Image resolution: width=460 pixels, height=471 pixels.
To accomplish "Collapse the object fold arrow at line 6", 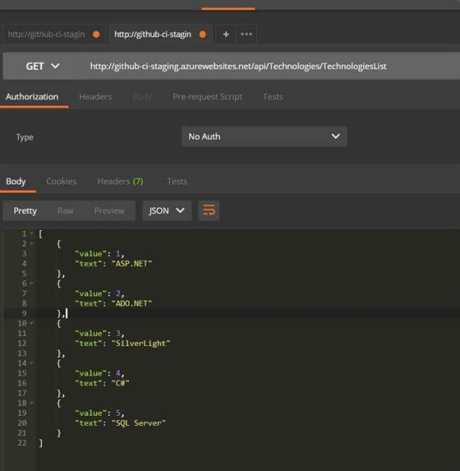I will [x=32, y=284].
